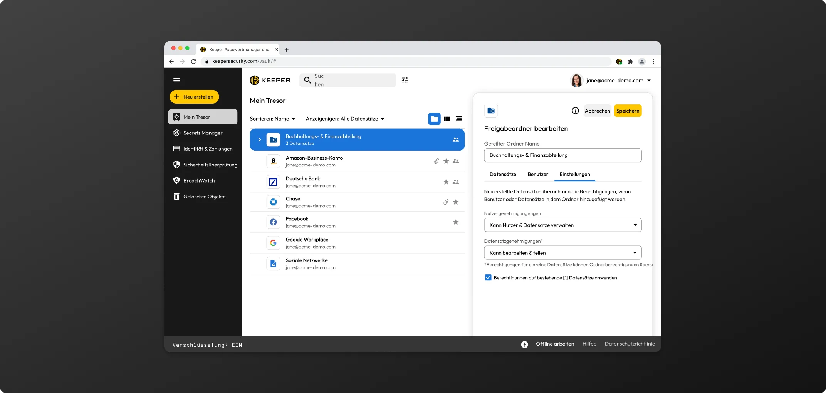This screenshot has width=826, height=393.
Task: Click the search magnifier icon
Action: 307,80
